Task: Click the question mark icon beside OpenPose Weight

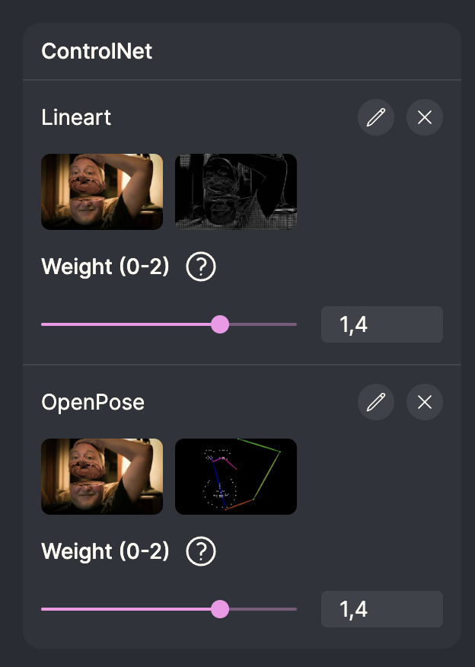Action: [x=200, y=551]
